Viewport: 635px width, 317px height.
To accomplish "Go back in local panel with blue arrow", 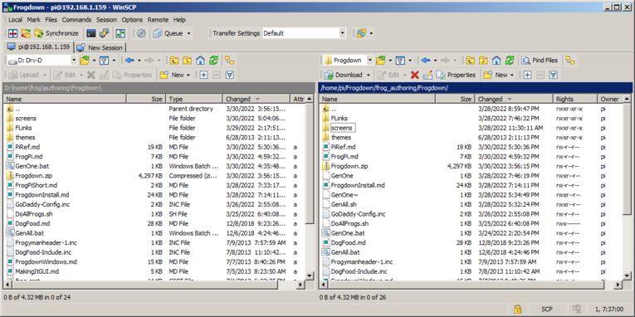I will point(129,61).
